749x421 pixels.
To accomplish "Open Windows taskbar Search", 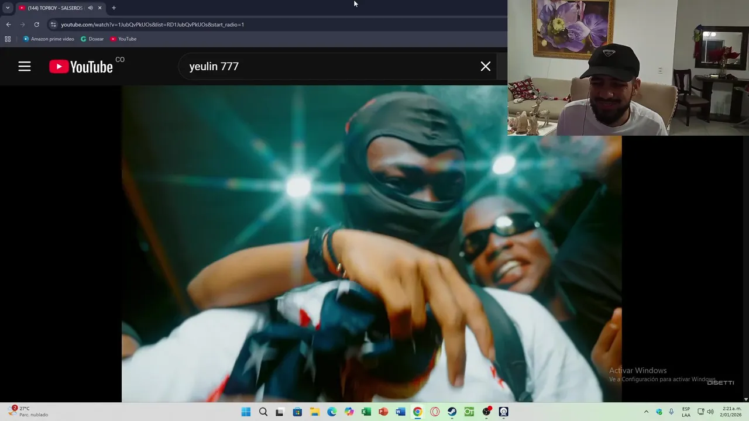I will (263, 412).
